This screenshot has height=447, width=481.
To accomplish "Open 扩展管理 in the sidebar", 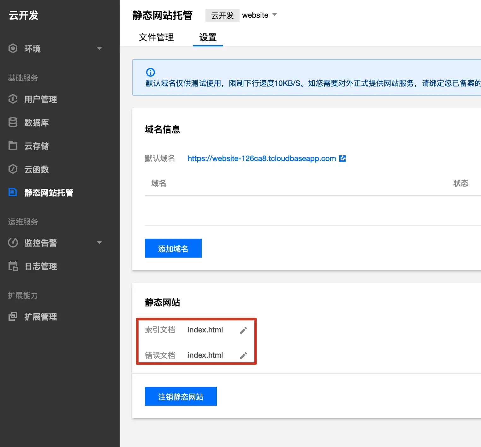I will tap(41, 317).
